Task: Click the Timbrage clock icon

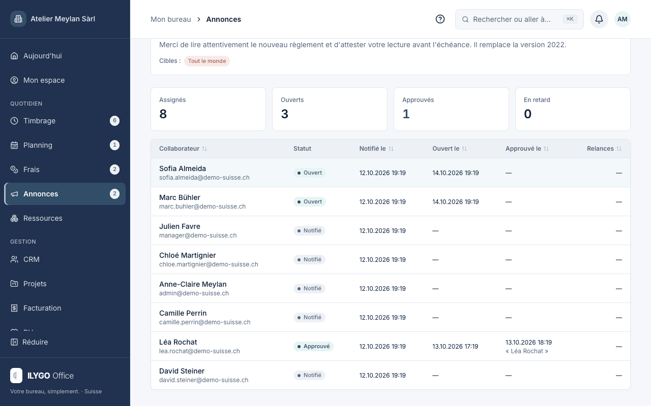Action: pyautogui.click(x=14, y=121)
